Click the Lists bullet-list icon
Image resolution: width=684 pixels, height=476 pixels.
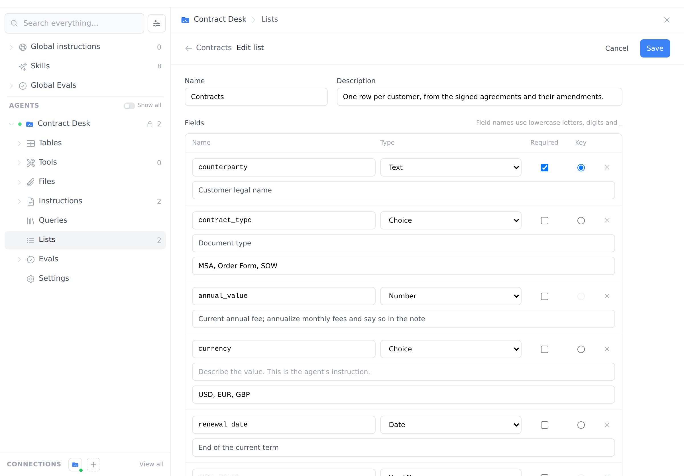tap(31, 240)
